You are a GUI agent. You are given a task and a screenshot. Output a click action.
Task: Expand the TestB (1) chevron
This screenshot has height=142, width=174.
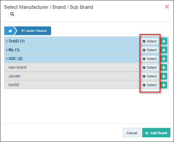point(7,41)
